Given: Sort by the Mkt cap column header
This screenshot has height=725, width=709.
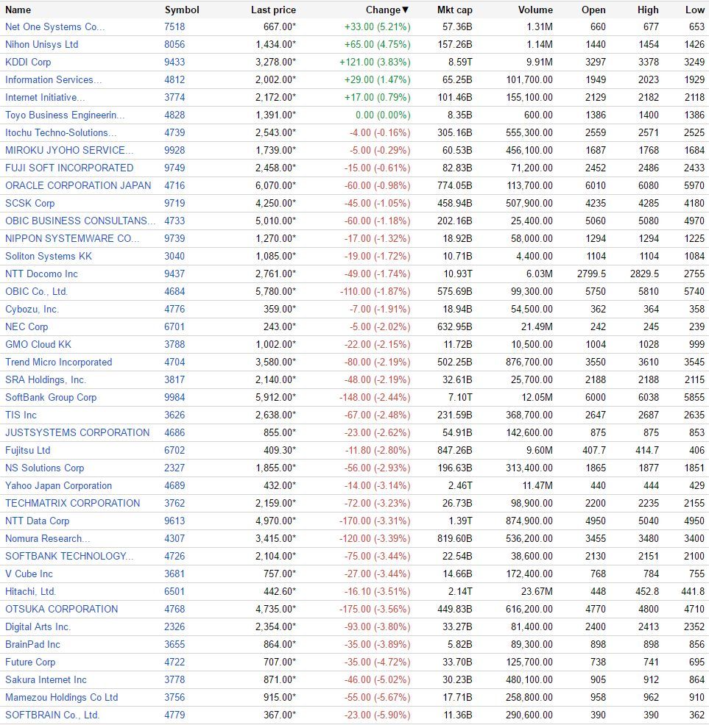Looking at the screenshot, I should (454, 10).
